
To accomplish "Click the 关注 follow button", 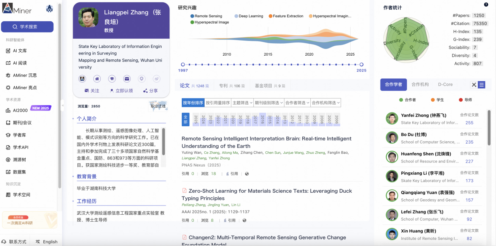I will coord(92,91).
